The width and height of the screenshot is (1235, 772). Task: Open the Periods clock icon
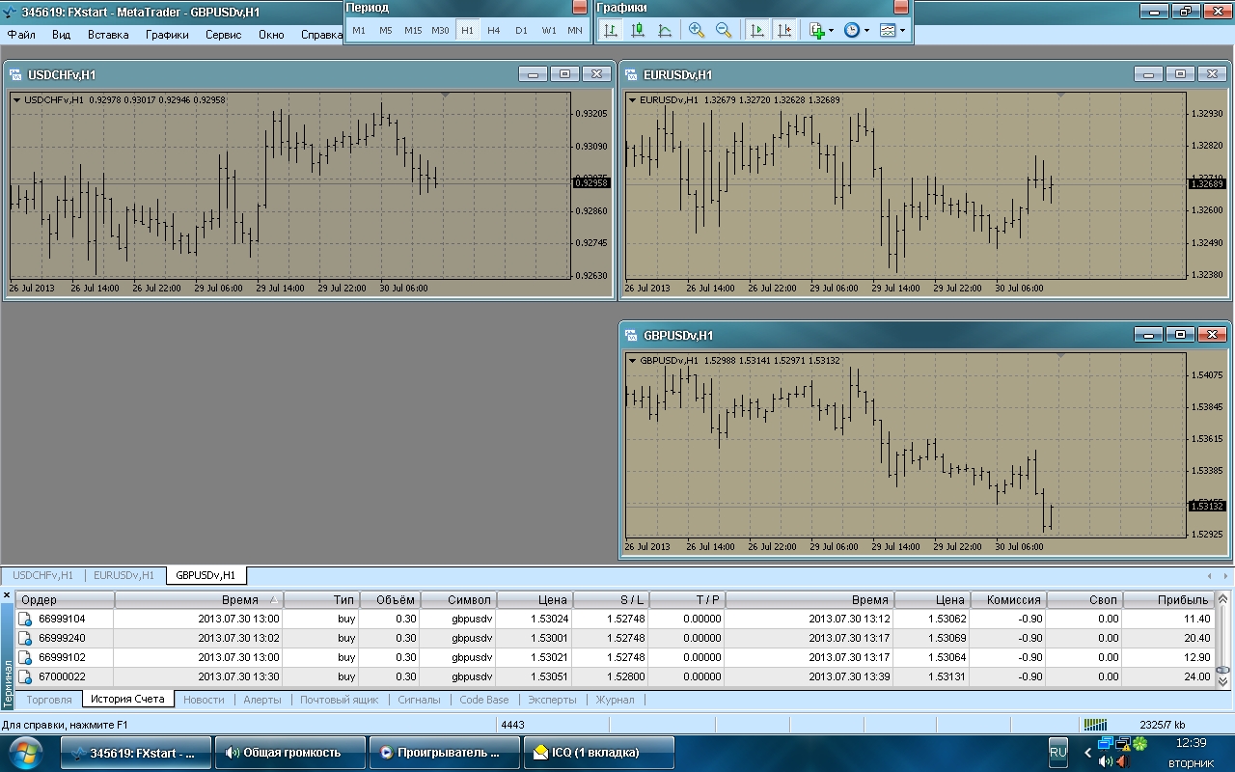852,30
